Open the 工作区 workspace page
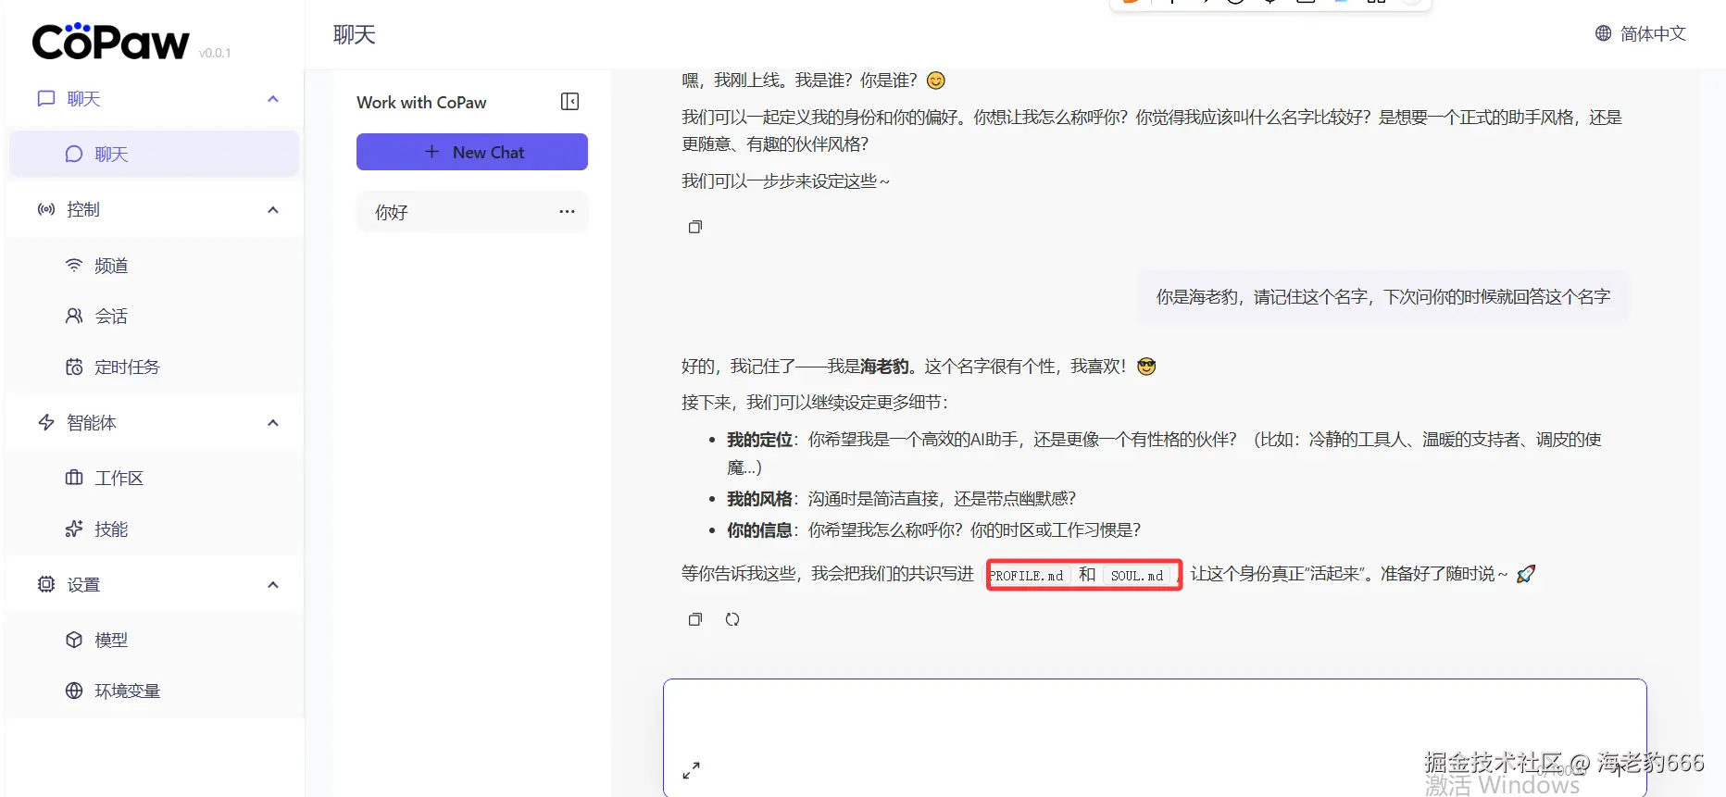 click(x=155, y=479)
